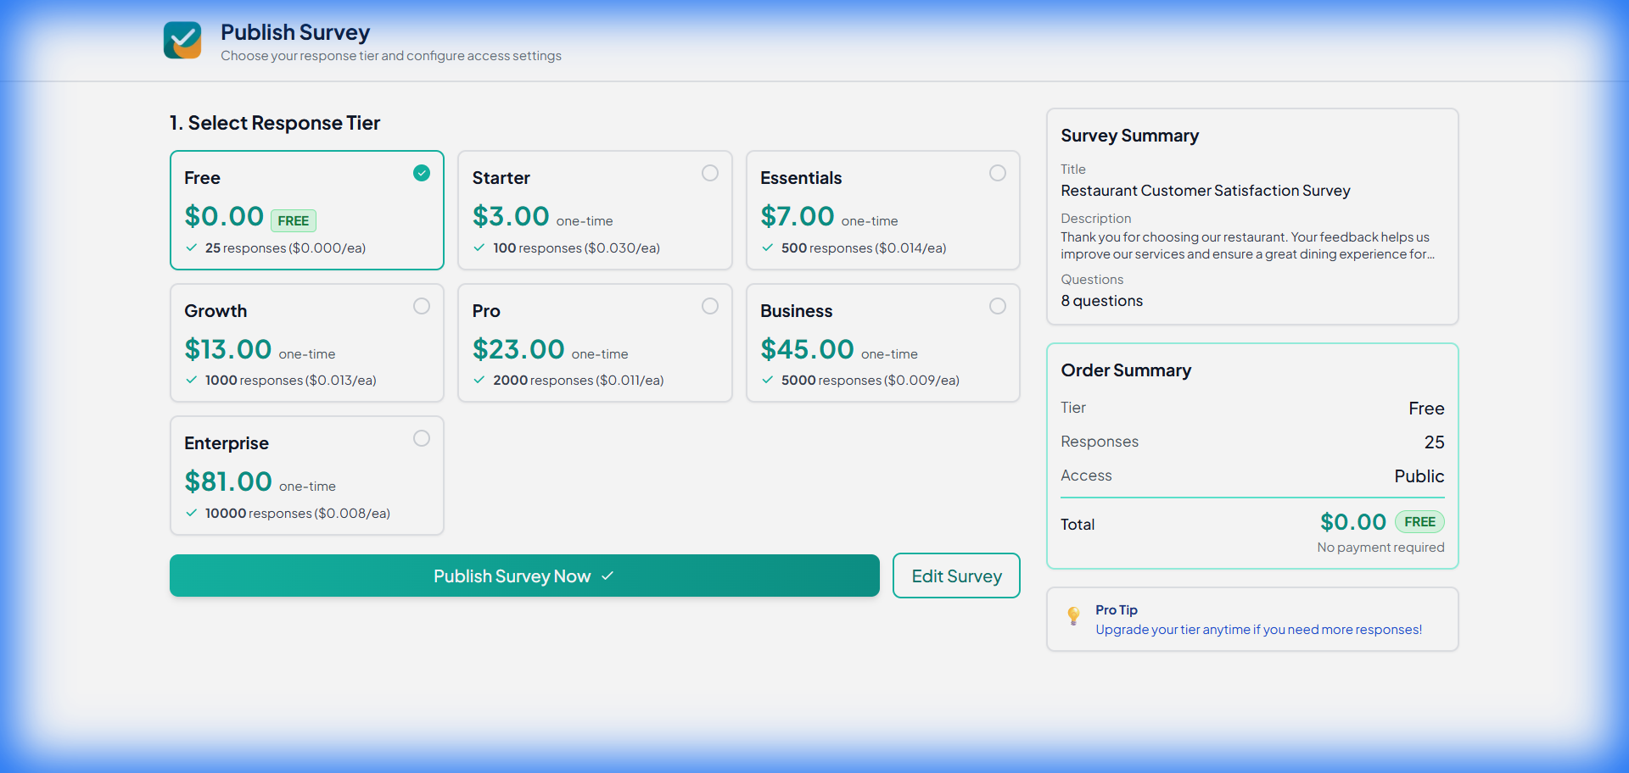This screenshot has height=773, width=1629.
Task: Click the Pro Tip lightbulb icon
Action: (x=1073, y=615)
